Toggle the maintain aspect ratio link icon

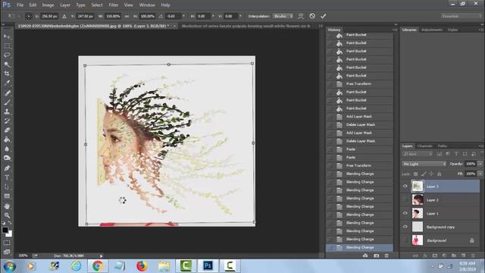click(x=127, y=16)
